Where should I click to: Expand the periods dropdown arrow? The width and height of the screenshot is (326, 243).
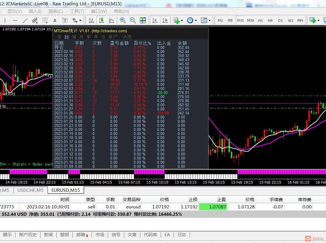pyautogui.click(x=196, y=20)
